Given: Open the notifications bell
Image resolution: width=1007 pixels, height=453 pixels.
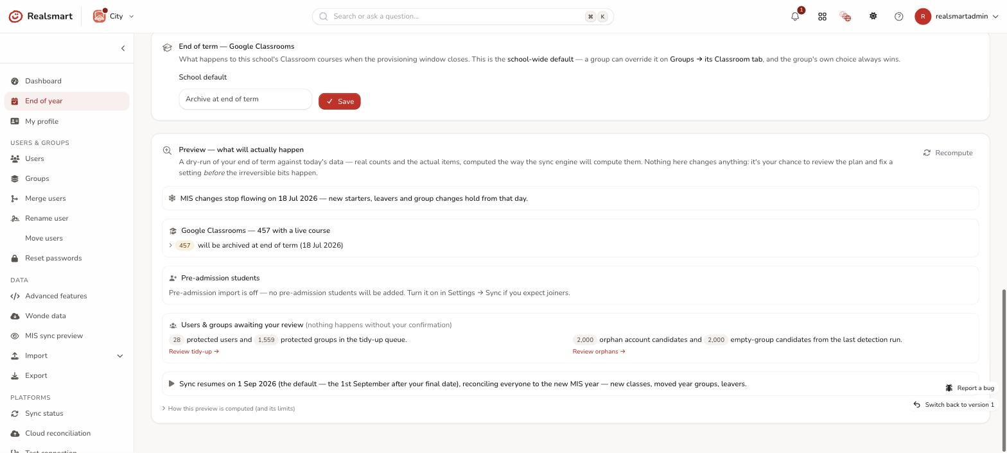Looking at the screenshot, I should tap(795, 16).
